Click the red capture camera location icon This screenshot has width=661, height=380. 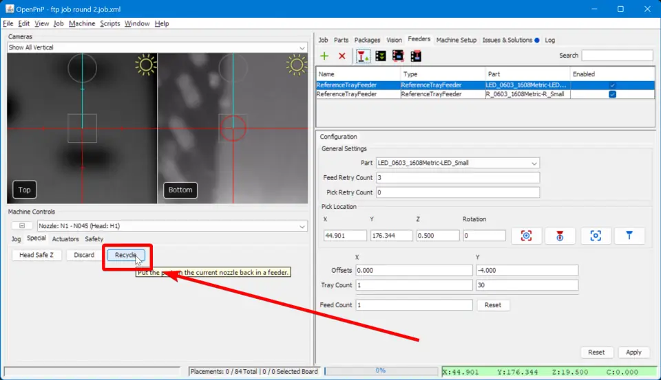click(526, 236)
